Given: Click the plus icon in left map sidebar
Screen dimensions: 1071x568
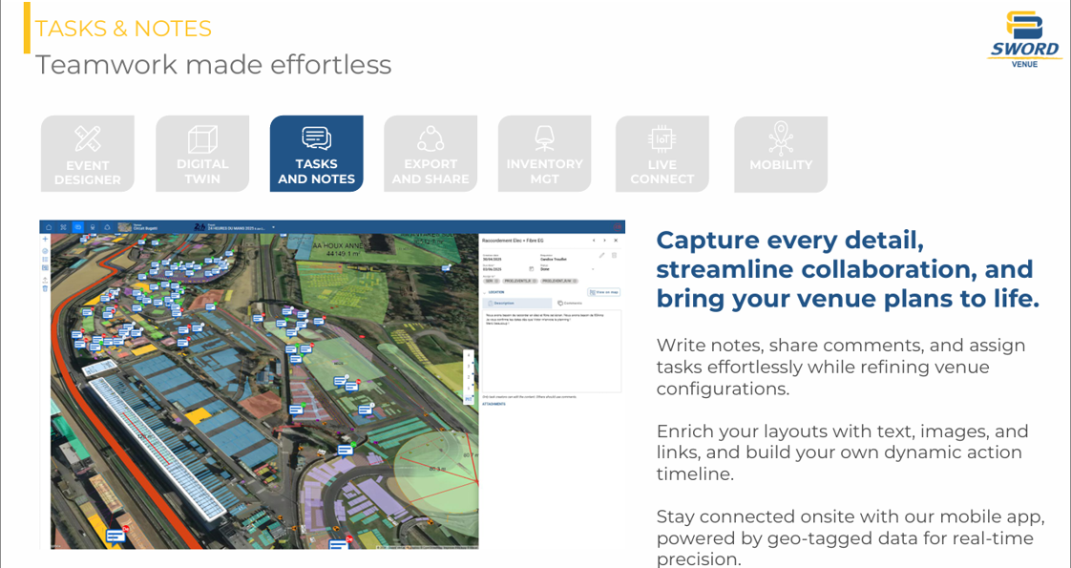Looking at the screenshot, I should (x=45, y=239).
